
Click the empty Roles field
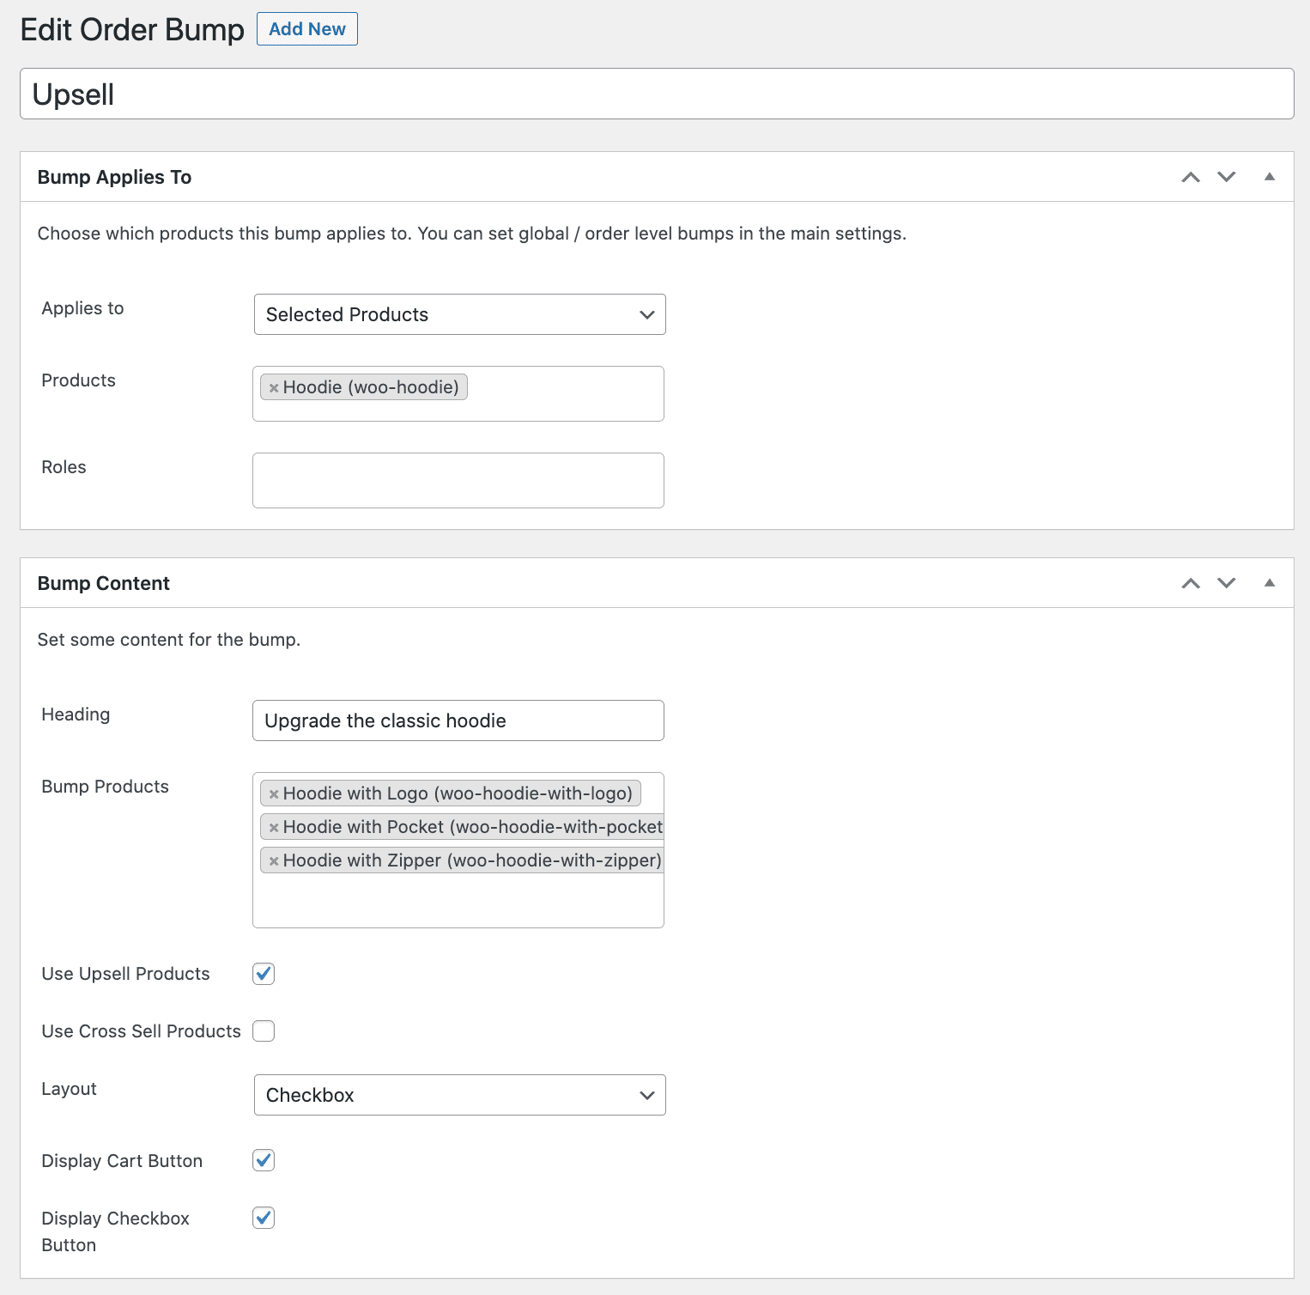(x=458, y=481)
